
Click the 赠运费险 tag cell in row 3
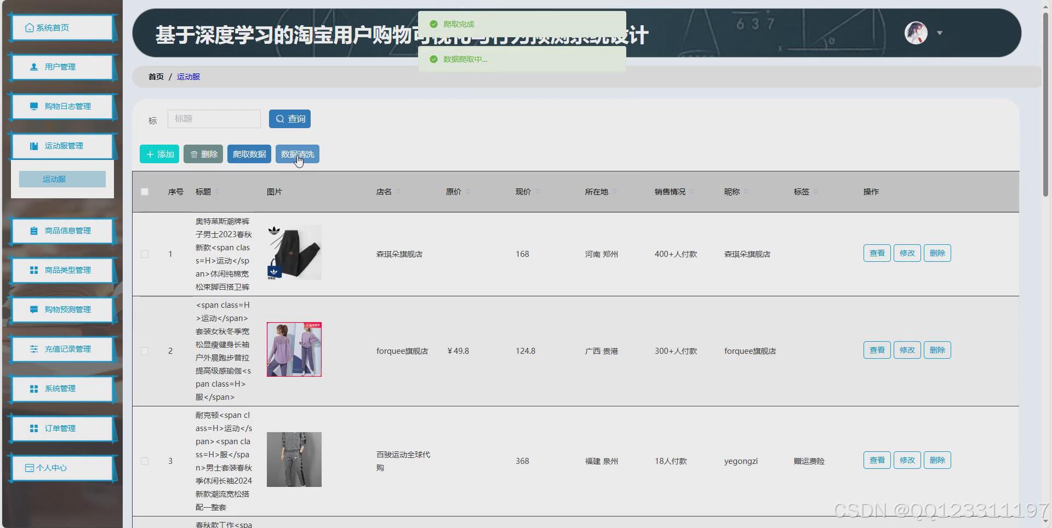pos(809,461)
